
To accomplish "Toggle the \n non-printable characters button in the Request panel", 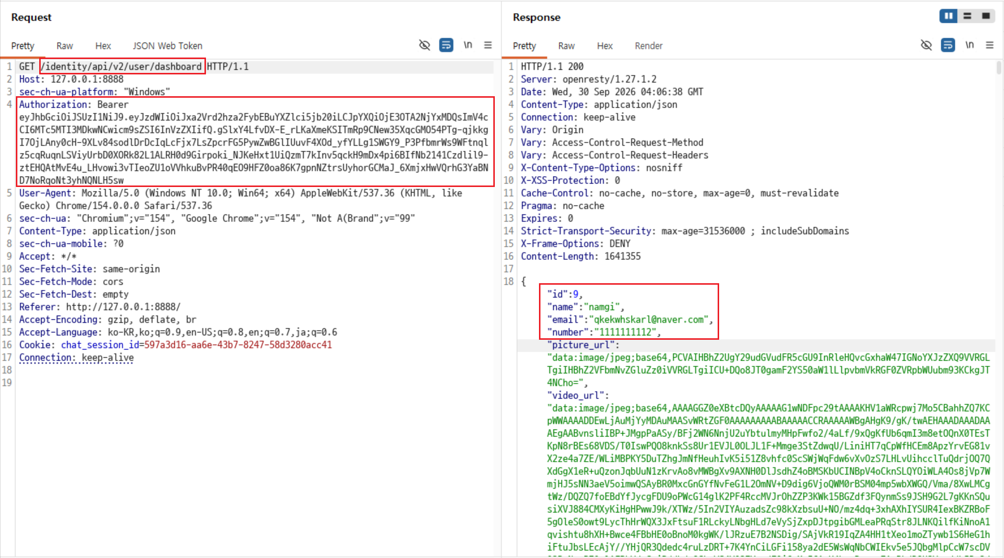I will pos(468,45).
